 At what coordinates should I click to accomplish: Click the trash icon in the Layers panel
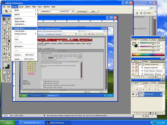pyautogui.click(x=160, y=113)
